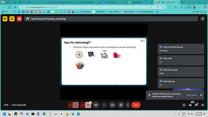Click the present screen button
Image resolution: width=208 pixels, height=117 pixels.
pyautogui.click(x=112, y=105)
